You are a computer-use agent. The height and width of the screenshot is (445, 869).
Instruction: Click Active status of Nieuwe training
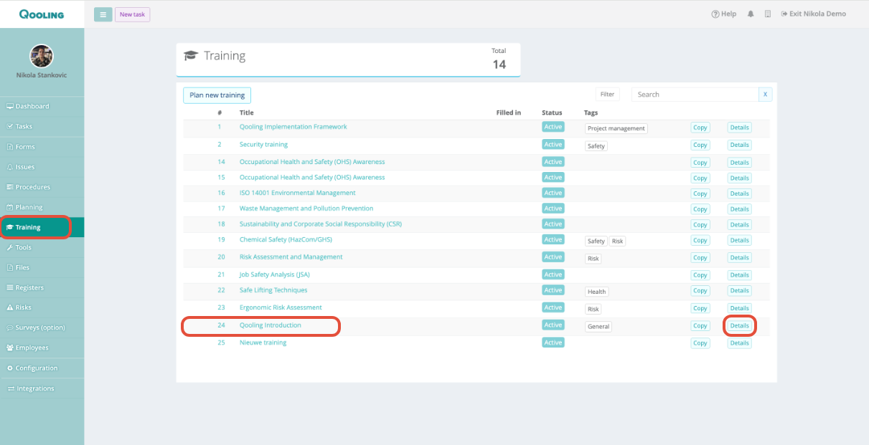point(553,343)
